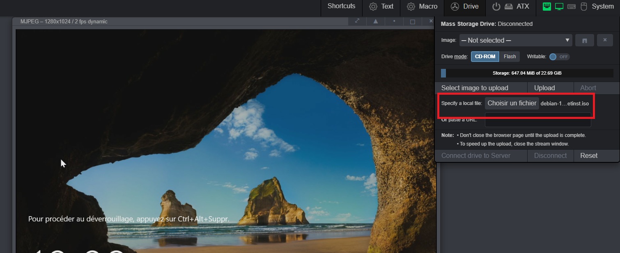This screenshot has width=620, height=253.
Task: Click the Abort button
Action: coord(596,88)
